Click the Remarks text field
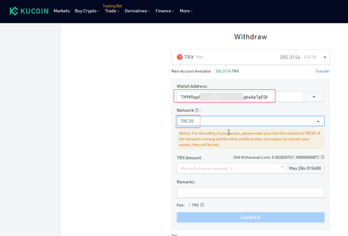The height and width of the screenshot is (236, 348). (x=250, y=193)
